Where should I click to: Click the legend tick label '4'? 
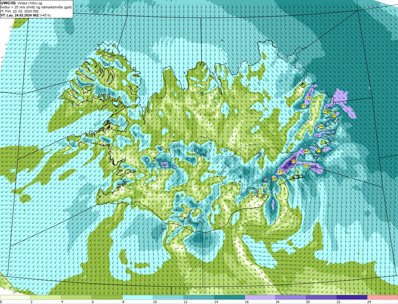click(62, 302)
